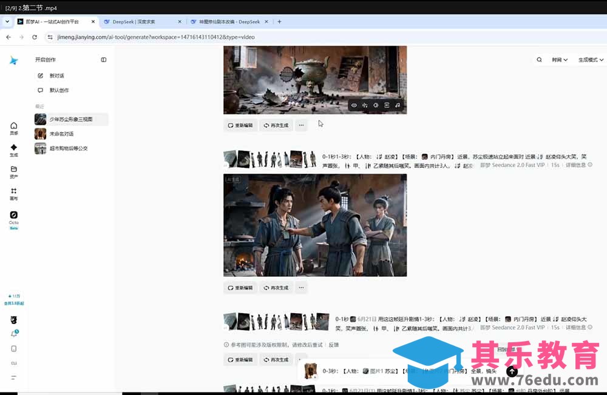Click the 开启创作 heading
607x395 pixels.
[x=46, y=59]
